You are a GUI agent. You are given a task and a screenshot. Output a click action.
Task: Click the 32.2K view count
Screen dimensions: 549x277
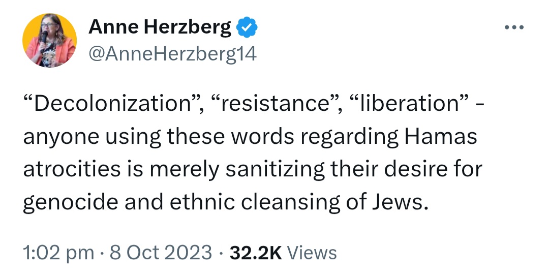(256, 253)
